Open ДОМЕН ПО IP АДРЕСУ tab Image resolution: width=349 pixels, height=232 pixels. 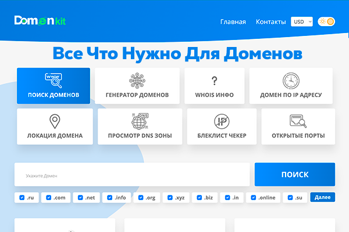(291, 86)
